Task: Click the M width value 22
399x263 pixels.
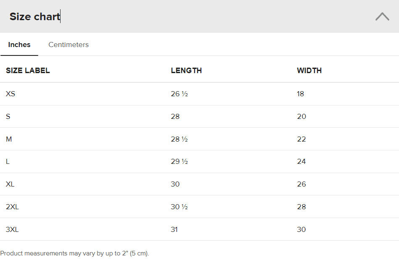Action: (301, 139)
